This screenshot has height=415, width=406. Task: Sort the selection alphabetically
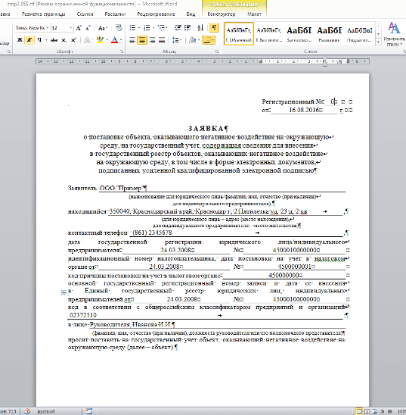(200, 28)
